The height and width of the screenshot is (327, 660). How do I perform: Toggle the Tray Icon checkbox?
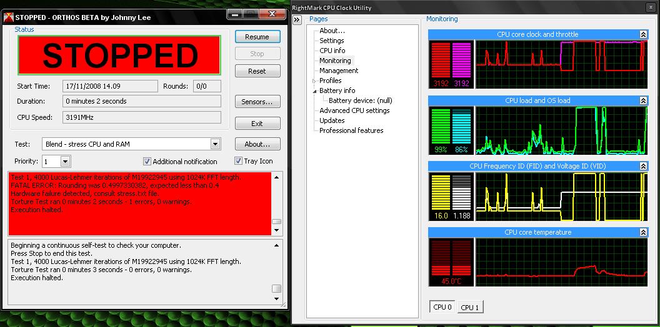238,161
